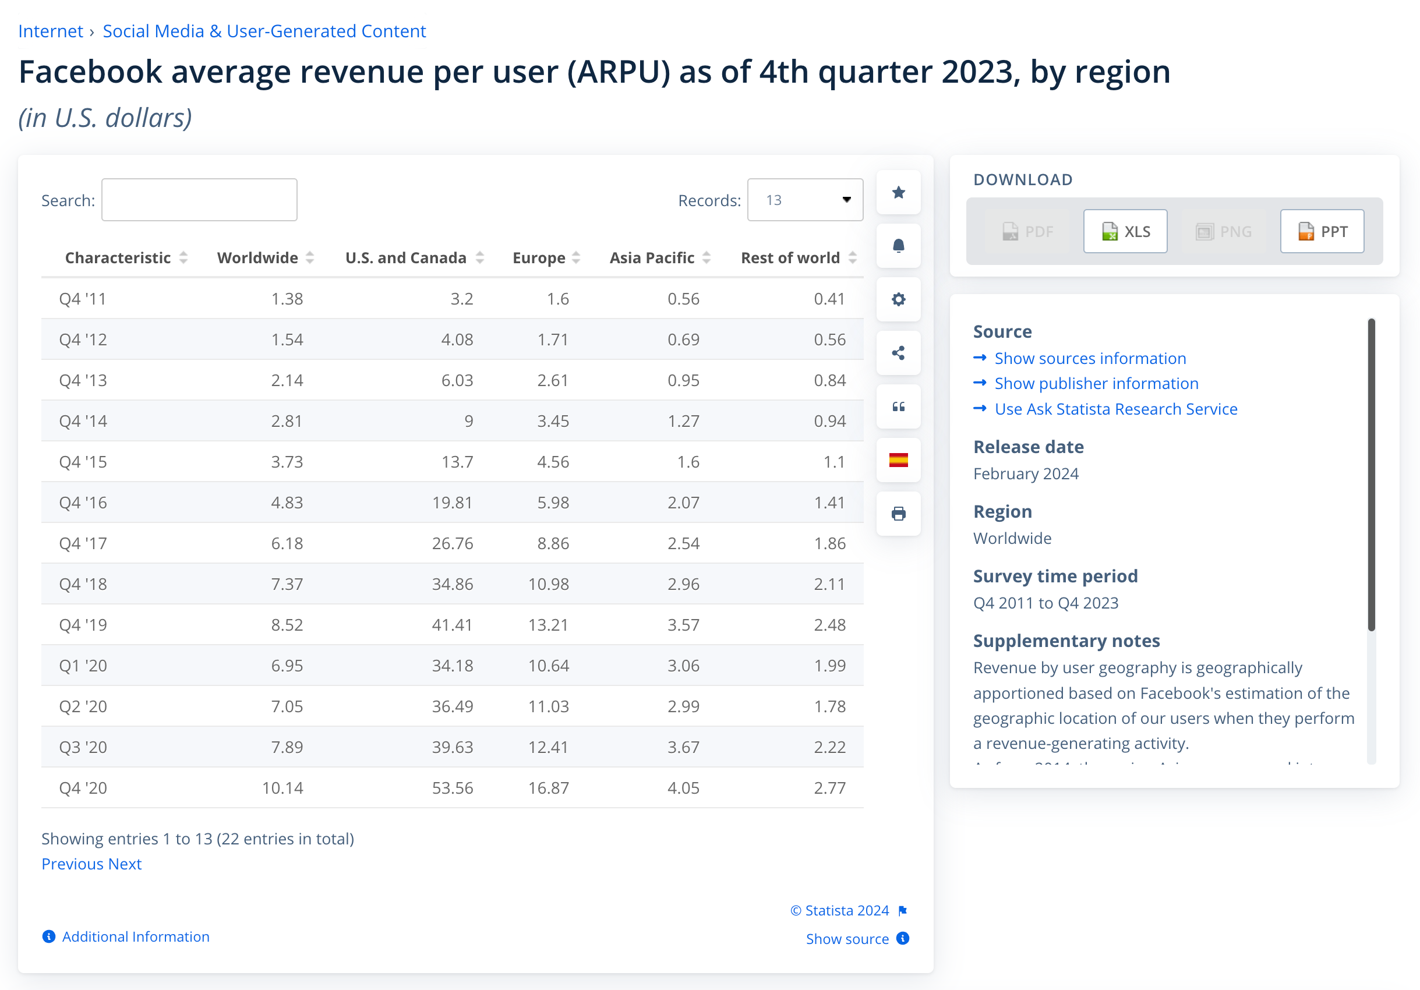Open the Records count dropdown
The width and height of the screenshot is (1420, 990).
pyautogui.click(x=804, y=200)
